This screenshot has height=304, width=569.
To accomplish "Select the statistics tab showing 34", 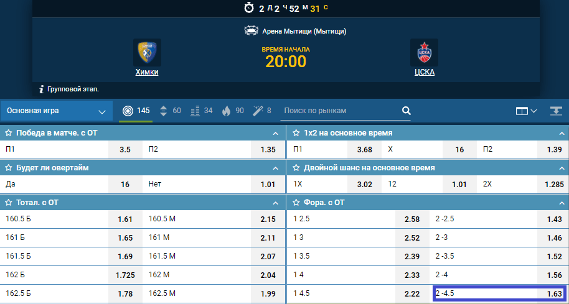I will pyautogui.click(x=202, y=111).
